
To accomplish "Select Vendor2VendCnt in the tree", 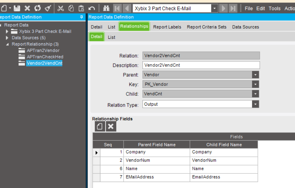I will (x=44, y=63).
